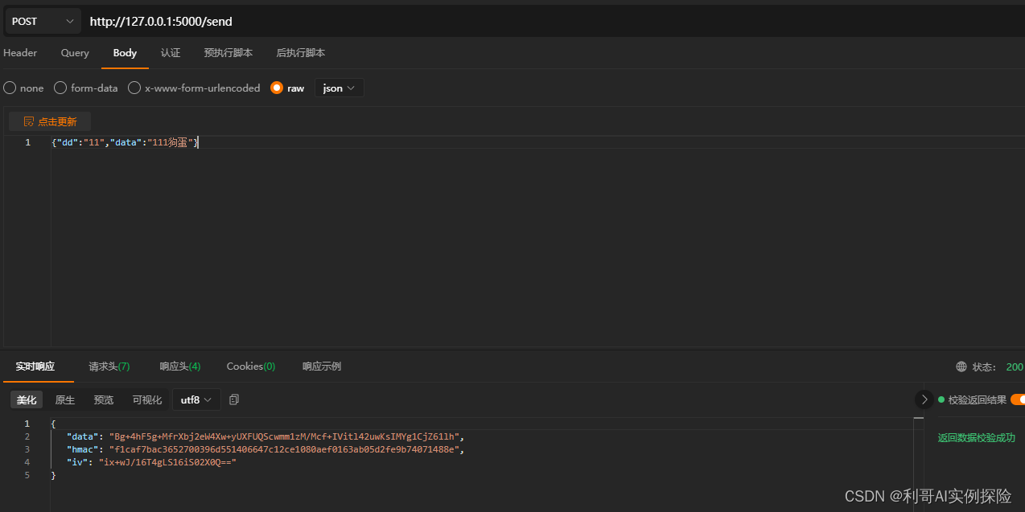
Task: Click the 返回数据校验成功 text
Action: click(x=977, y=438)
